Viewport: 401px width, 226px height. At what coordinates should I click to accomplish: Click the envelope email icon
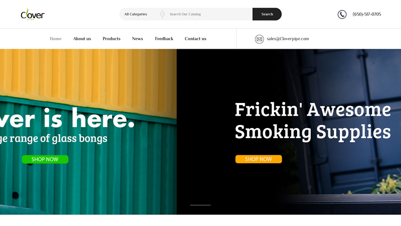click(259, 39)
